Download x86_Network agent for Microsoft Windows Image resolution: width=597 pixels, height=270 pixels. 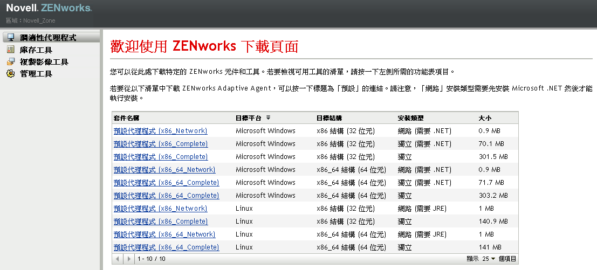point(160,131)
